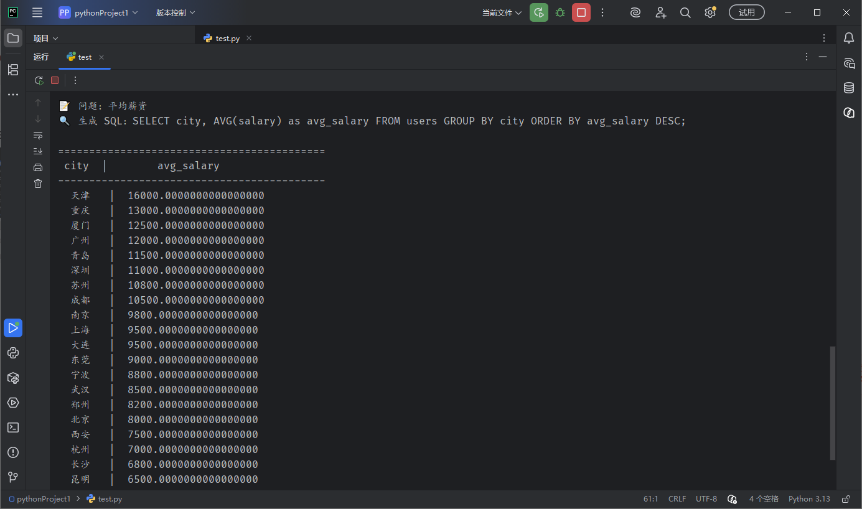Viewport: 862px width, 509px height.
Task: Hide the Run tool window
Action: tap(823, 57)
